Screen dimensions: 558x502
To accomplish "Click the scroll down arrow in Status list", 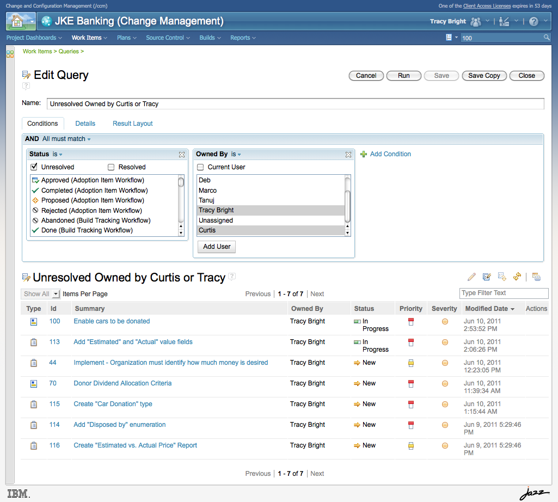I will pyautogui.click(x=181, y=233).
